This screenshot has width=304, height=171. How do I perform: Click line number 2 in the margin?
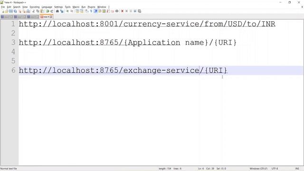[x=13, y=33]
